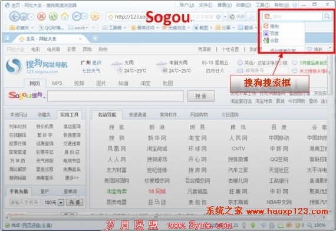Close the 主页 - 网址大全 tab

pyautogui.click(x=80, y=39)
